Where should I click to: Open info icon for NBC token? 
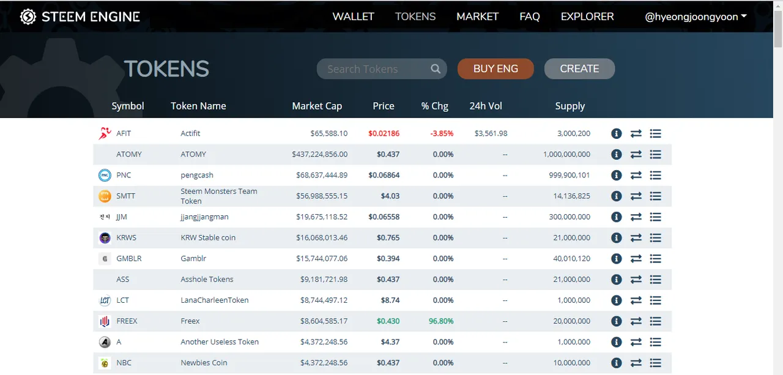[617, 362]
